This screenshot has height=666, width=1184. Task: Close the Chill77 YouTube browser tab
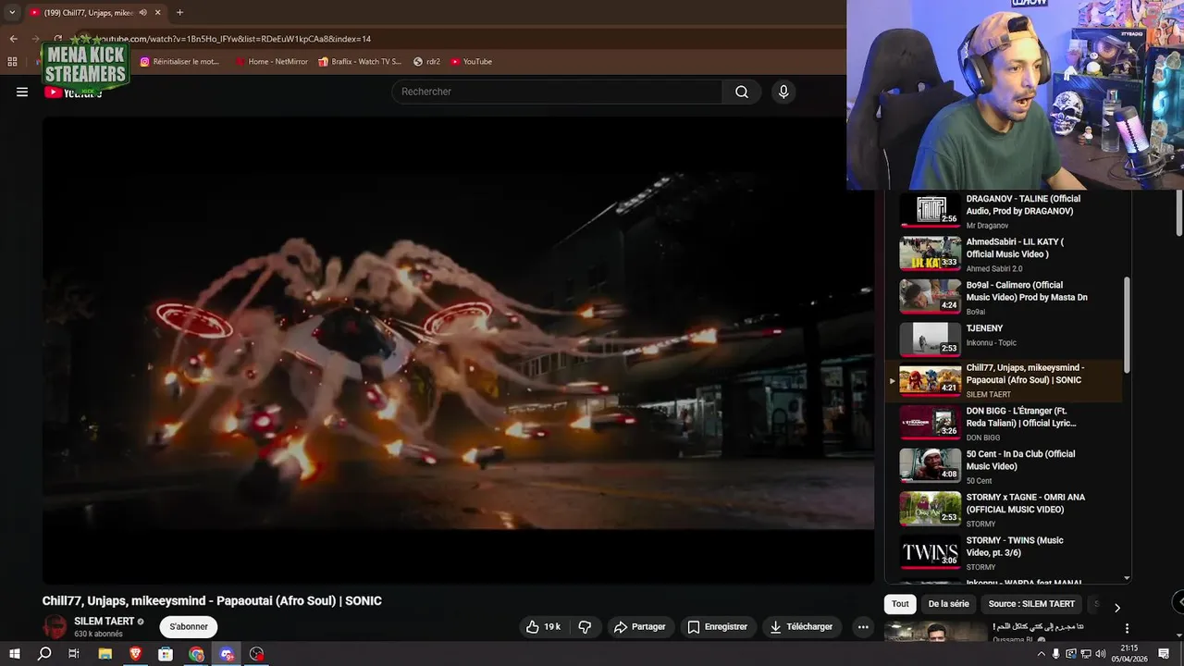[x=158, y=12]
